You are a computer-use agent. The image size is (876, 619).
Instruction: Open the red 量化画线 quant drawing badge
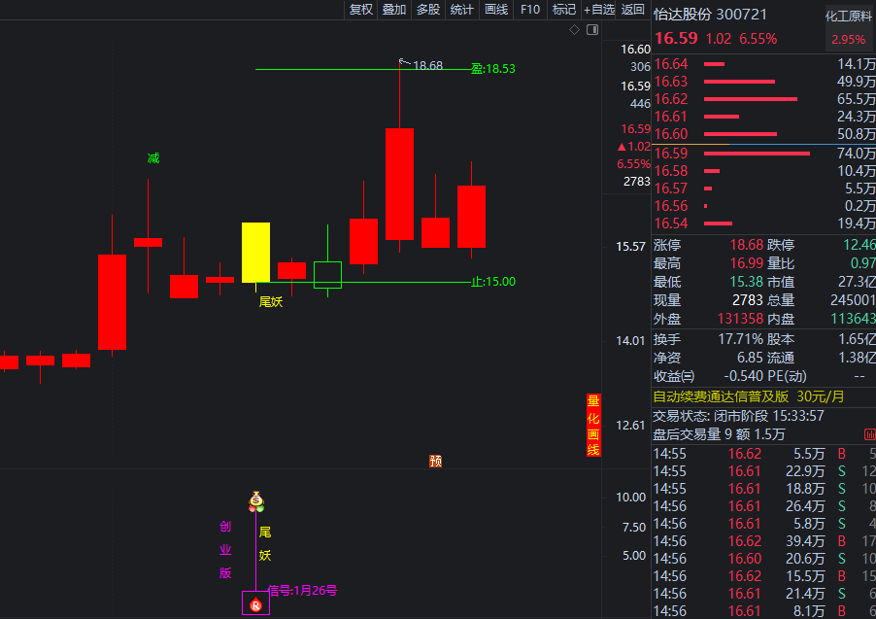point(592,426)
